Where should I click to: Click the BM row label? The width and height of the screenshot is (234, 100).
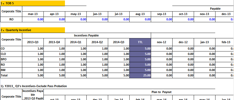pyautogui.click(x=11, y=70)
